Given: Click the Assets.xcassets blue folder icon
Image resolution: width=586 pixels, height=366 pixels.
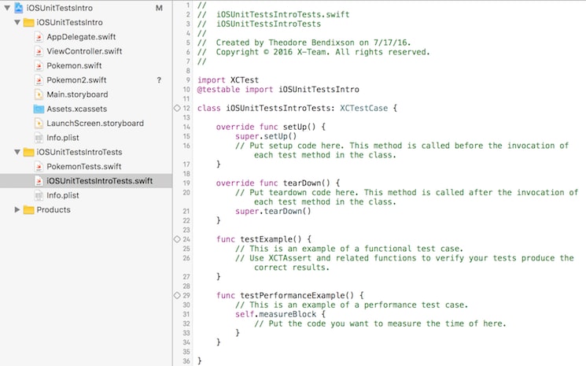Looking at the screenshot, I should coord(39,109).
